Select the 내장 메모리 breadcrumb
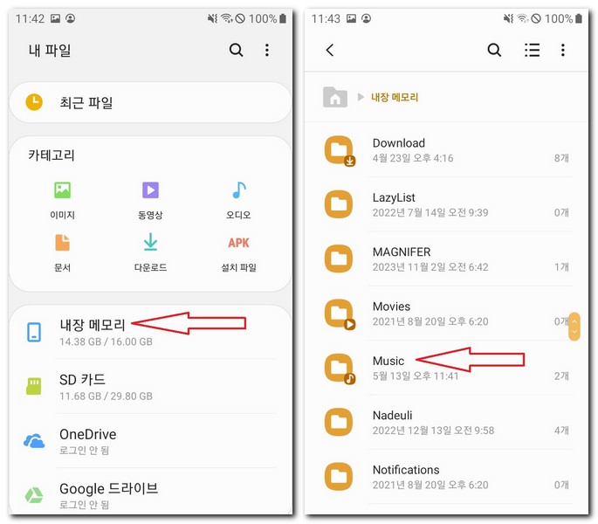The image size is (598, 524). (x=395, y=97)
